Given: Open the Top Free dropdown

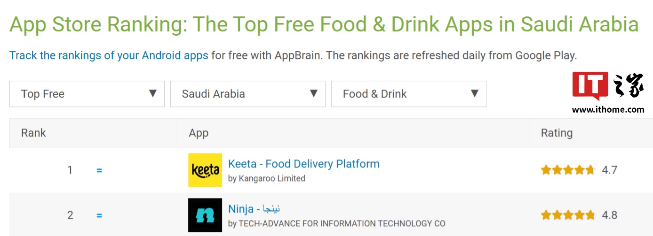Looking at the screenshot, I should tap(87, 94).
